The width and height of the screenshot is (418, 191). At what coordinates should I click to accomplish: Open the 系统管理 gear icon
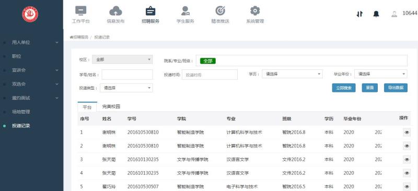coord(255,10)
